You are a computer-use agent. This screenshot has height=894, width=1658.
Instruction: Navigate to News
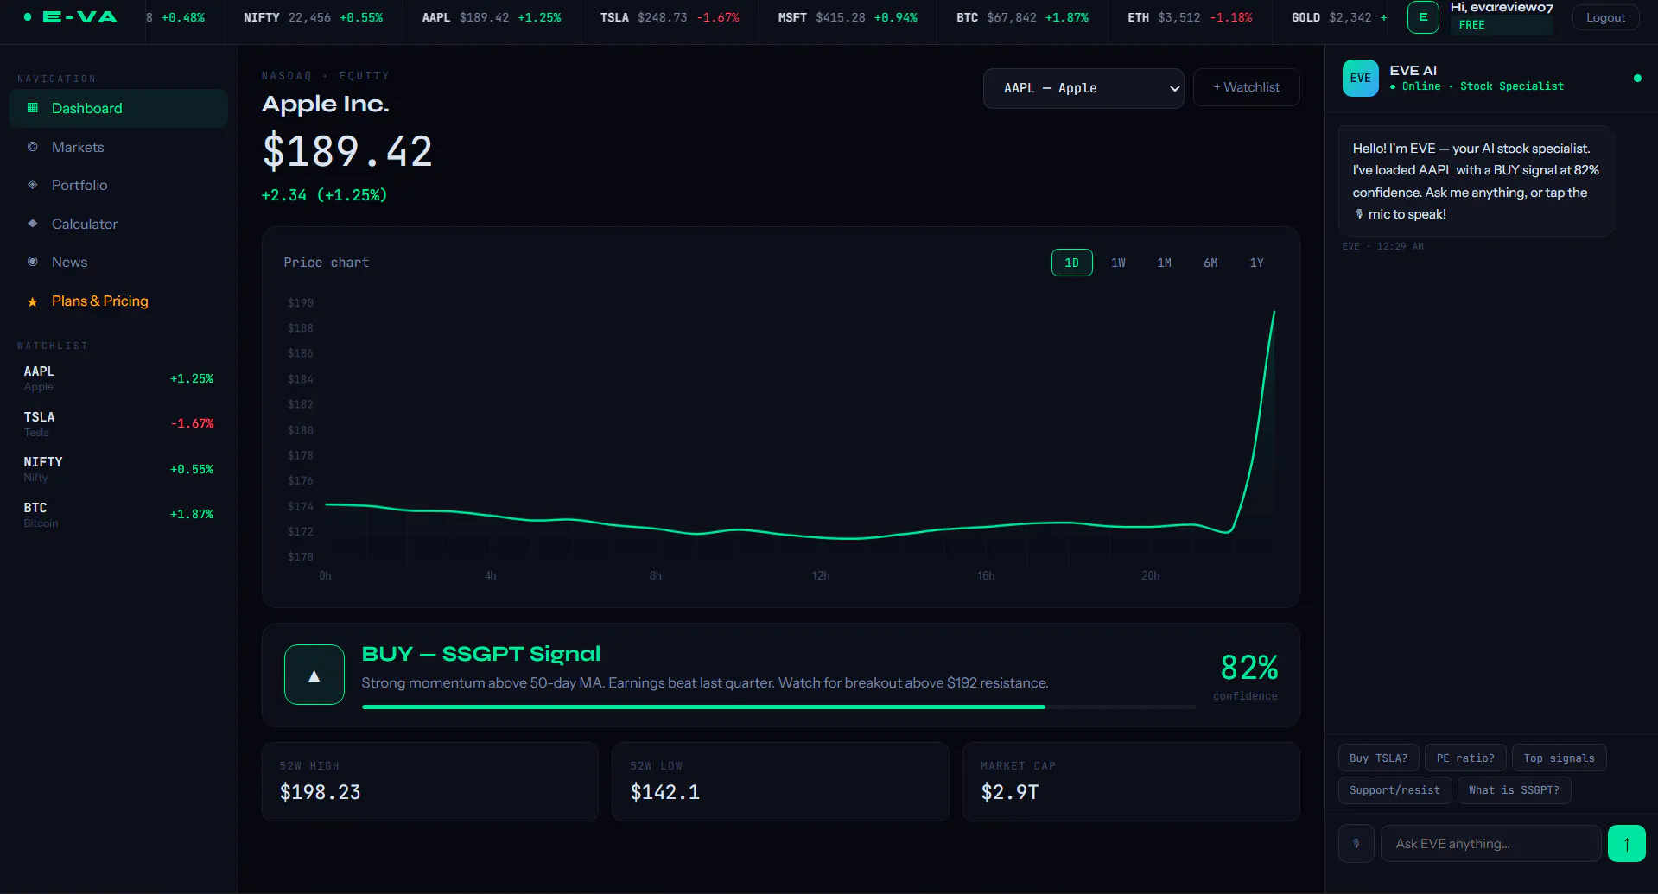click(118, 262)
